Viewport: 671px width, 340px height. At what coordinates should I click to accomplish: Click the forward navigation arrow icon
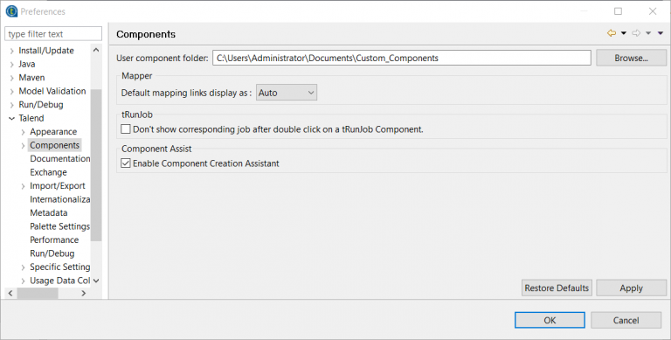pyautogui.click(x=636, y=33)
